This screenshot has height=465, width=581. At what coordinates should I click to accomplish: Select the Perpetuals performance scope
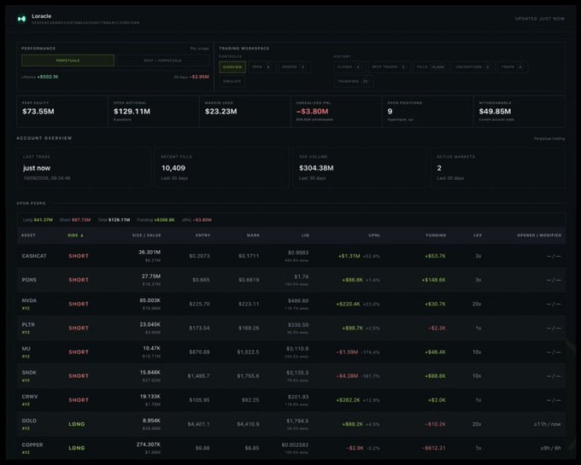click(67, 61)
